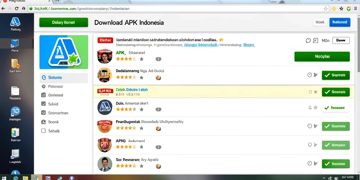Viewport: 360px width, 180px height.
Task: Open the orange box desktop icon
Action: coord(15,63)
